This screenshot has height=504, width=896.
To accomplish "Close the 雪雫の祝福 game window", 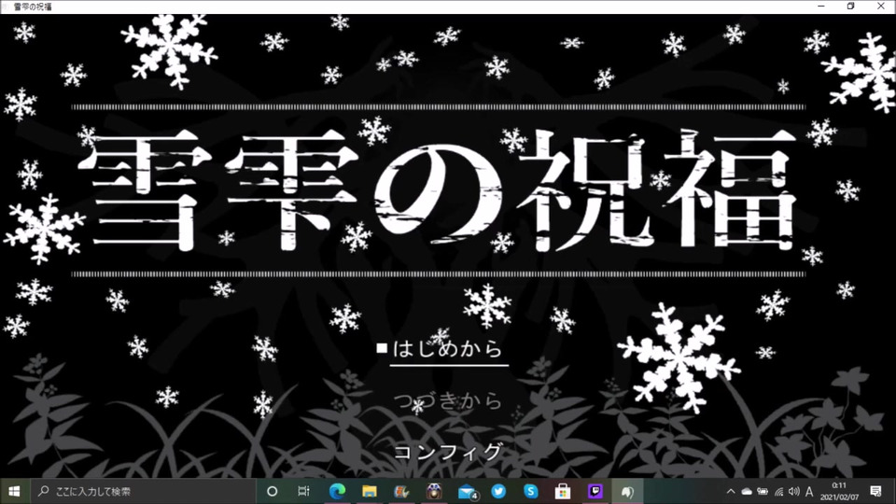I will click(x=880, y=7).
